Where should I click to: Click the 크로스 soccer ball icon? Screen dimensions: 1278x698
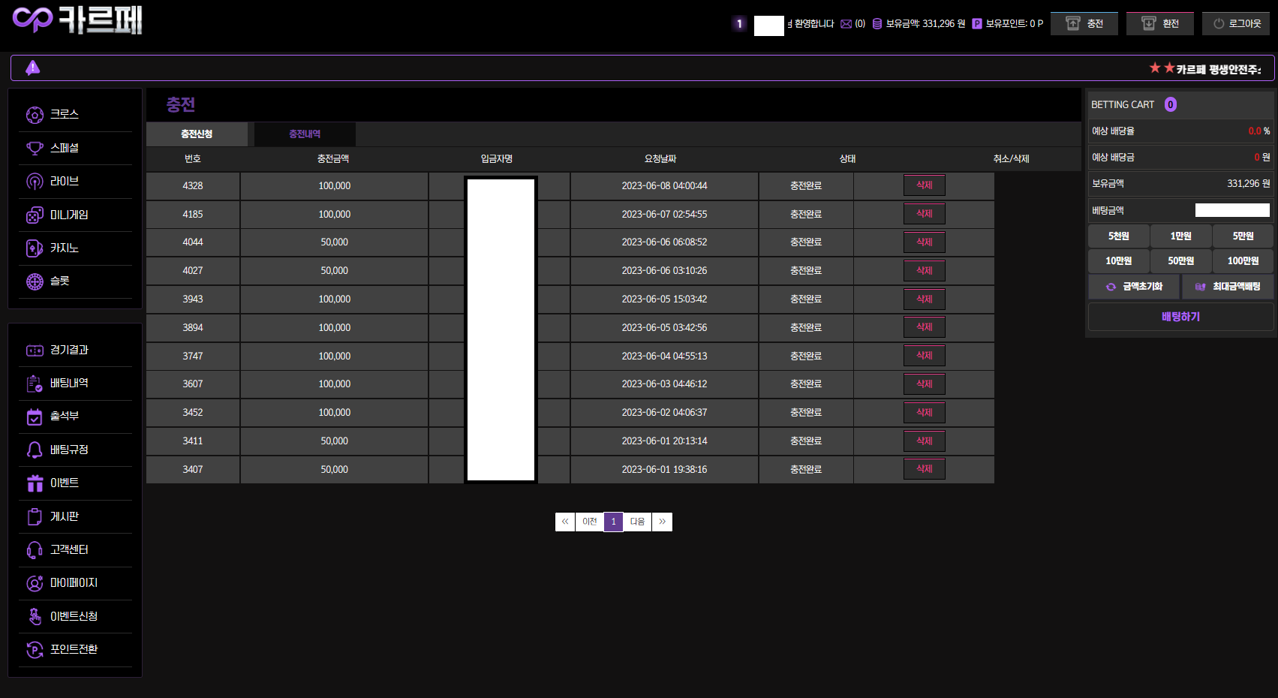coord(35,115)
